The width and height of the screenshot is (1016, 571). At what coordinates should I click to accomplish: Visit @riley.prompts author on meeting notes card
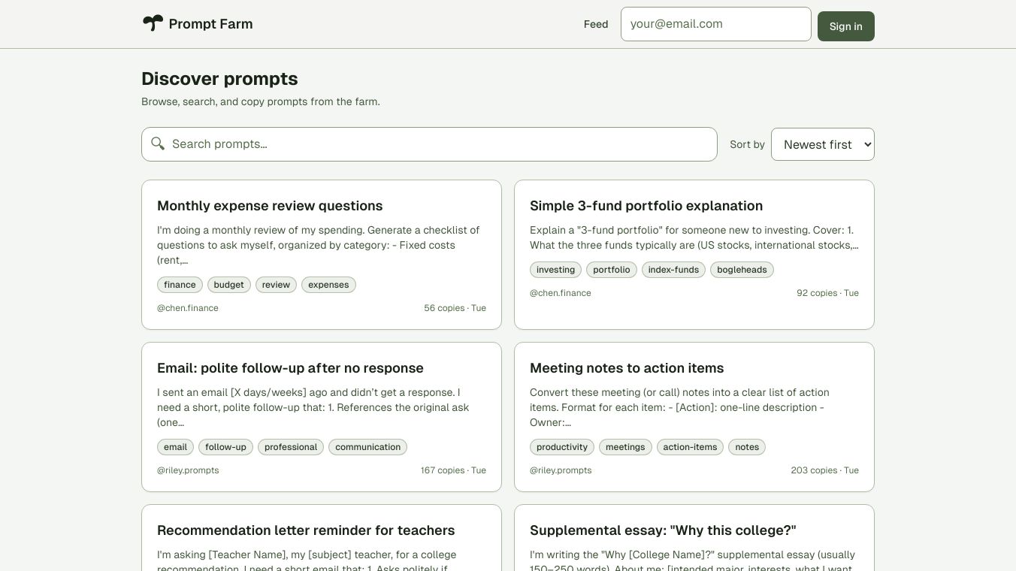pyautogui.click(x=561, y=470)
